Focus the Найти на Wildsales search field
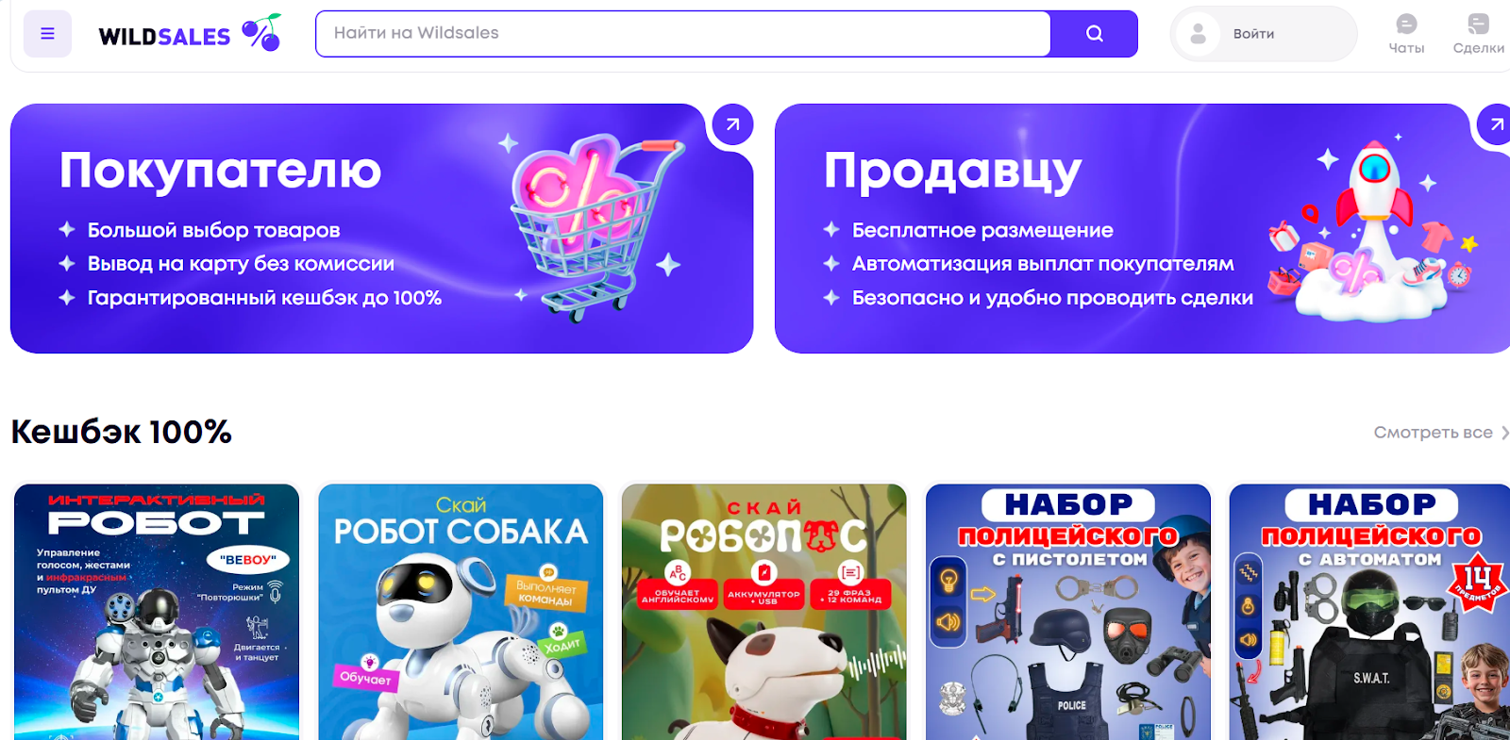 pos(683,34)
